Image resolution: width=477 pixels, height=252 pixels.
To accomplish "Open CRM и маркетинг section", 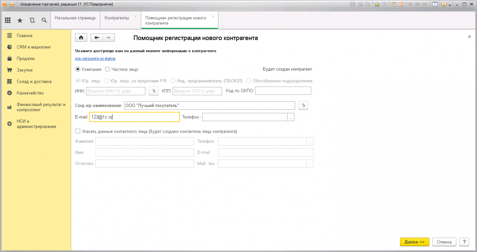I will point(34,47).
